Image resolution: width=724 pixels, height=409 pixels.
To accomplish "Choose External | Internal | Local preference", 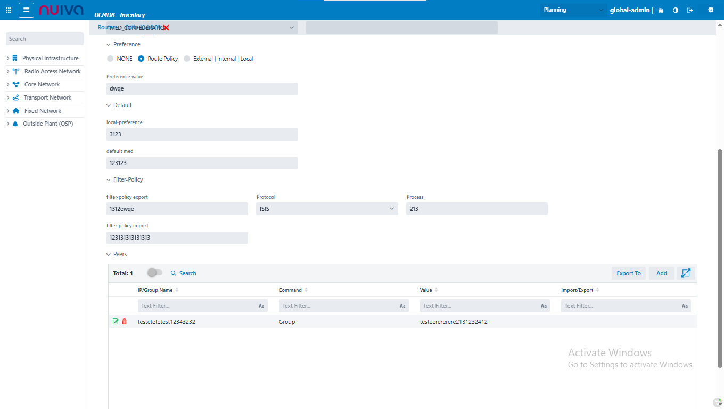I will 187,59.
